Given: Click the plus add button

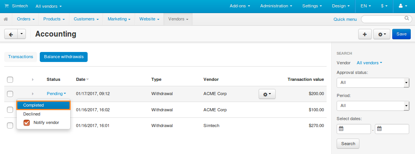Looking at the screenshot, I should (365, 34).
